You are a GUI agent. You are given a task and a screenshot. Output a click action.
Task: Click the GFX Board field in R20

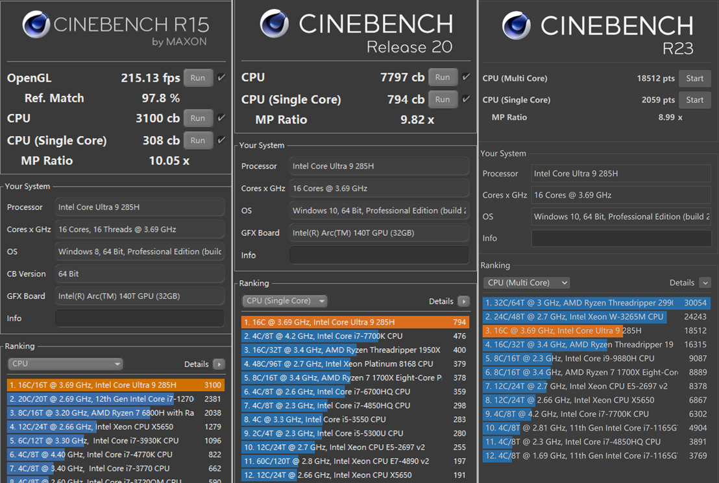pyautogui.click(x=379, y=233)
